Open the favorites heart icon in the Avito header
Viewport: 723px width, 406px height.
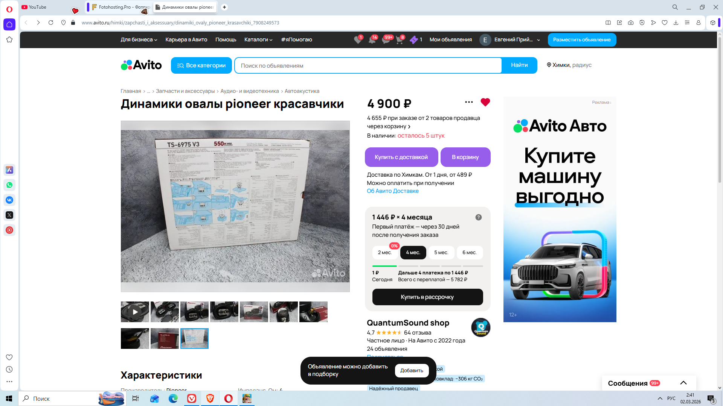(358, 40)
